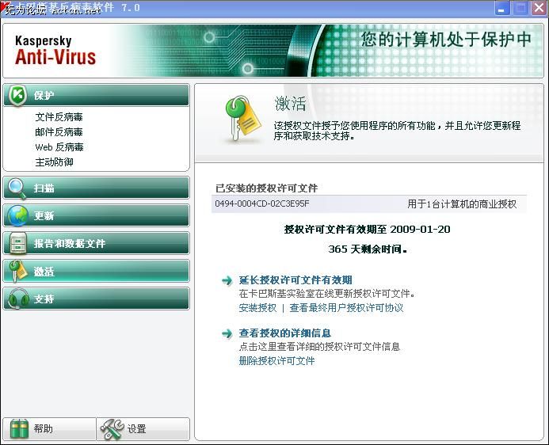Open the 支持 section

[x=97, y=299]
